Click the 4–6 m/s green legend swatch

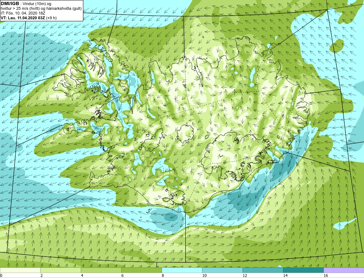(x=101, y=270)
